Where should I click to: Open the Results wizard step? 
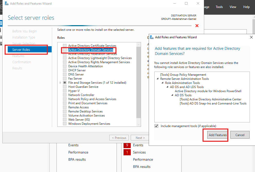17,68
